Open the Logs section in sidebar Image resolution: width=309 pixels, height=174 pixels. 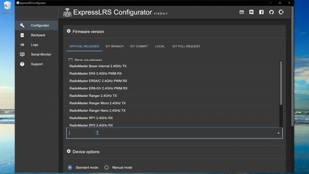click(x=37, y=45)
